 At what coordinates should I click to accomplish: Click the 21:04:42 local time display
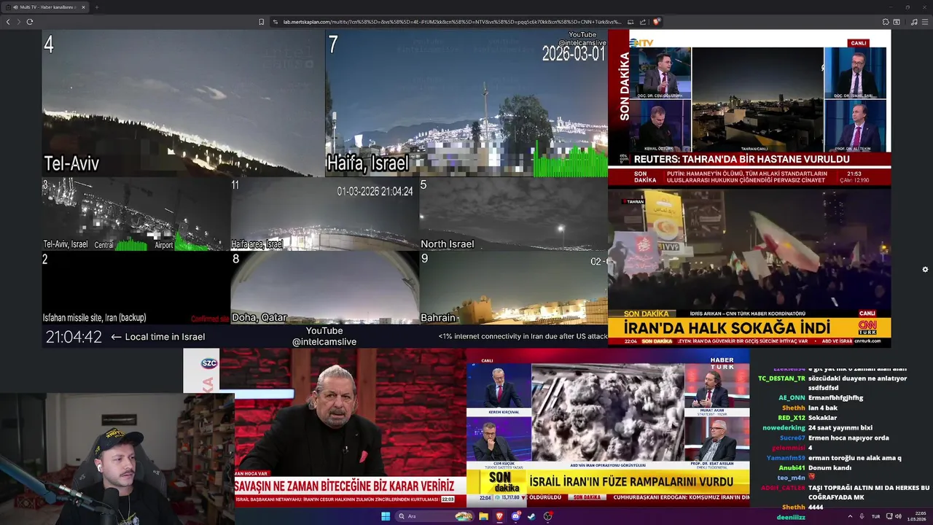[74, 337]
